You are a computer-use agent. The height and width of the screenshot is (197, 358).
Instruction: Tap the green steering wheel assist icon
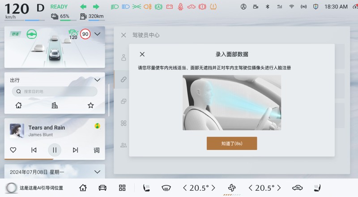(x=31, y=34)
